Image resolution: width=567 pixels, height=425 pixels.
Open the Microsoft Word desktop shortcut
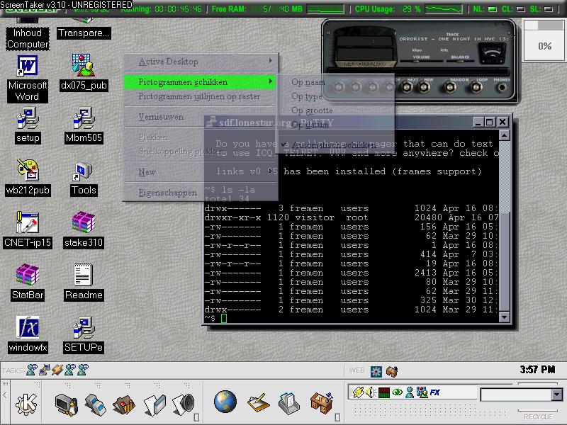[28, 66]
